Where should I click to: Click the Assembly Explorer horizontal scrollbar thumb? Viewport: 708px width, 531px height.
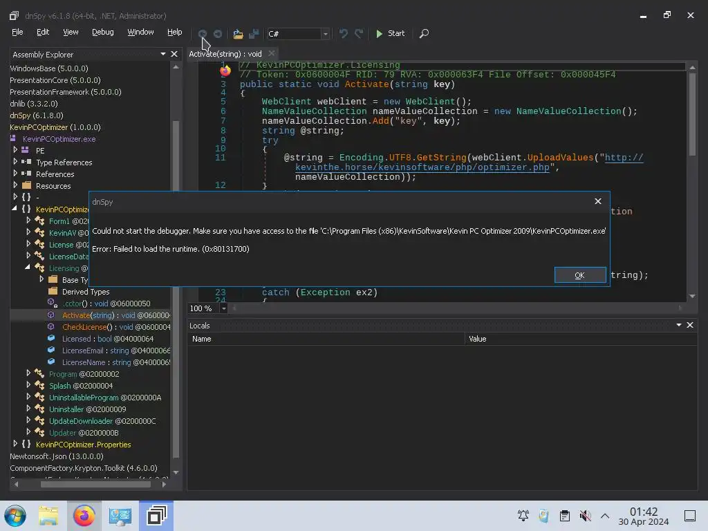tap(95, 484)
